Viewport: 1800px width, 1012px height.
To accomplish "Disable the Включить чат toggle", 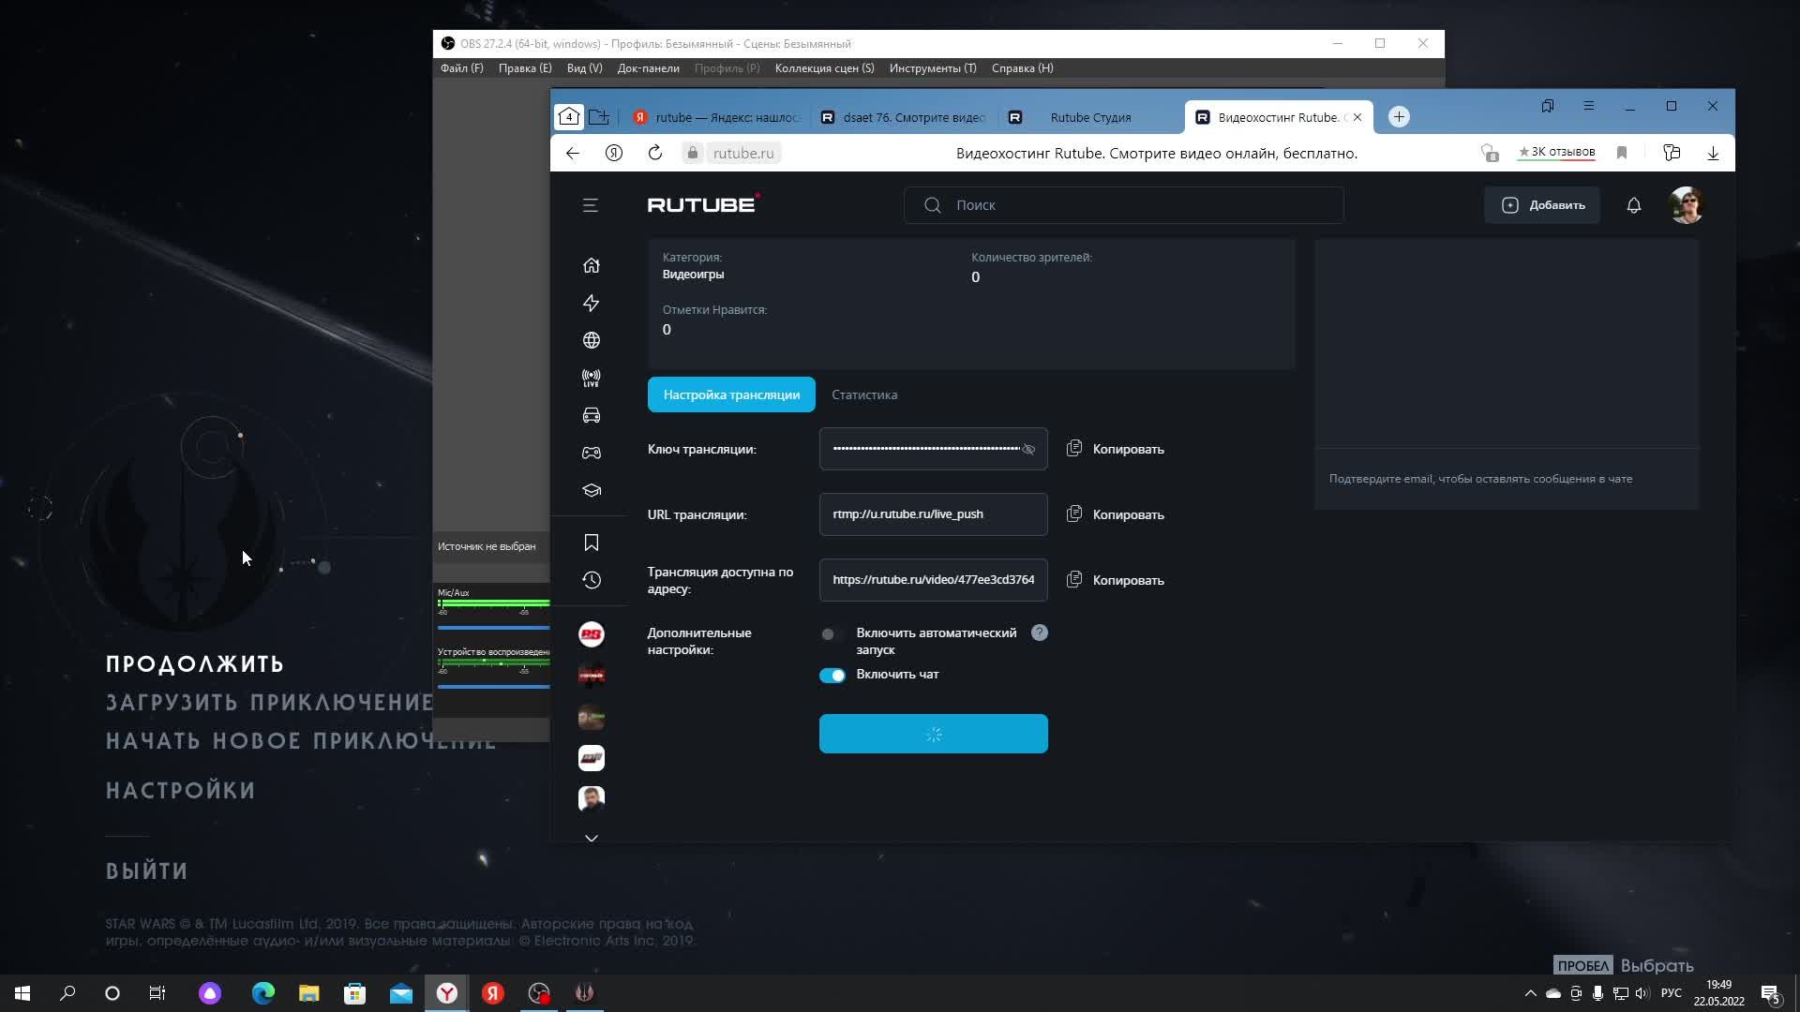I will click(x=832, y=676).
